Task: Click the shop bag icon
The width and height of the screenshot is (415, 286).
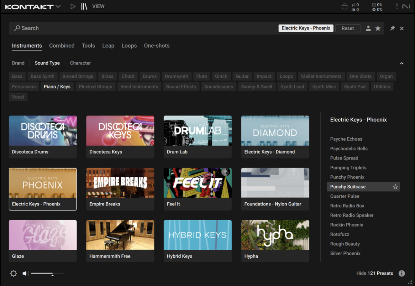Action: [344, 7]
